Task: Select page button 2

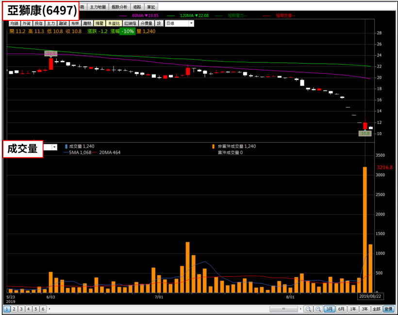Action: (14, 309)
